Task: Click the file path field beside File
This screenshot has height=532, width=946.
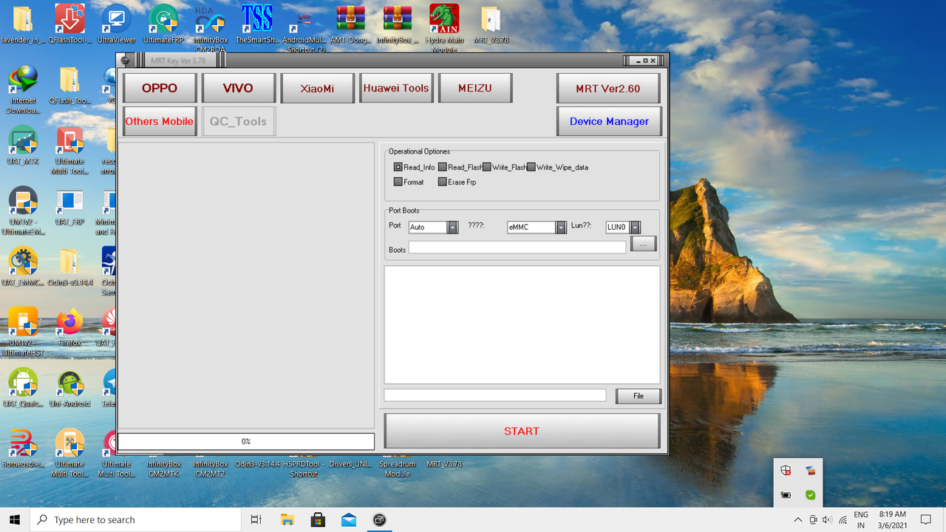Action: (494, 395)
